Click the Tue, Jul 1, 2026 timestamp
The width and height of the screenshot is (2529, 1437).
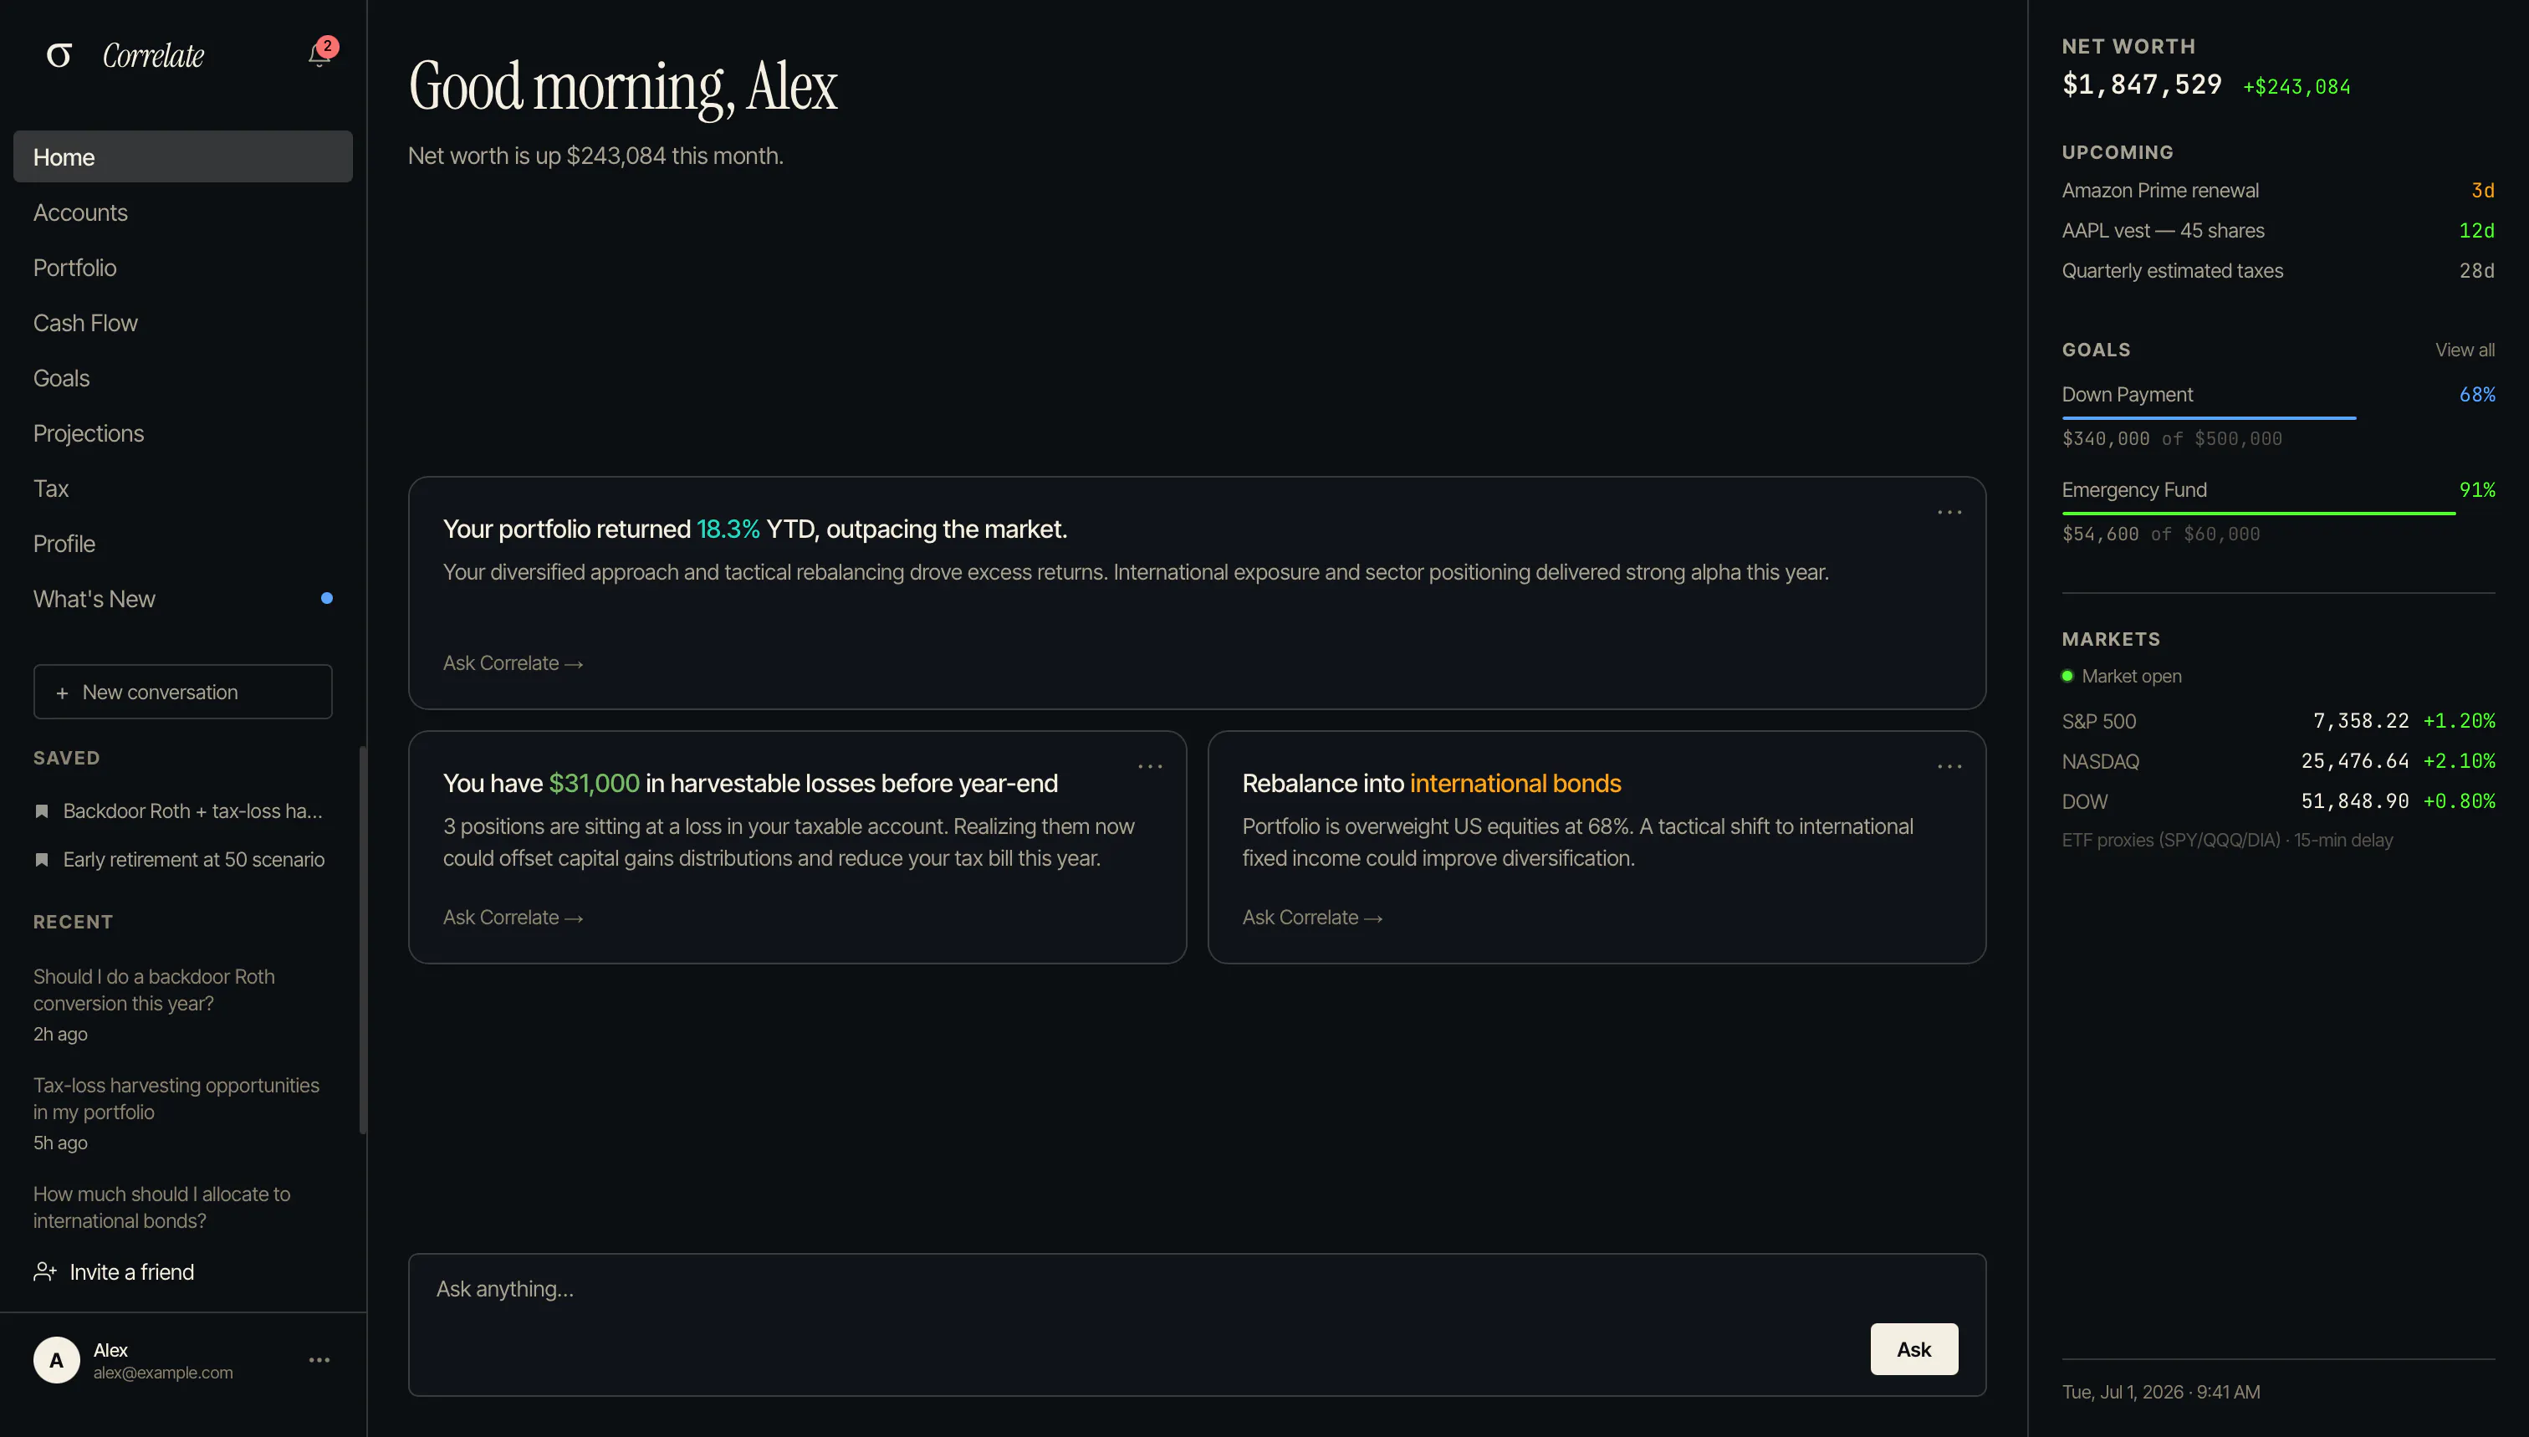coord(2161,1392)
